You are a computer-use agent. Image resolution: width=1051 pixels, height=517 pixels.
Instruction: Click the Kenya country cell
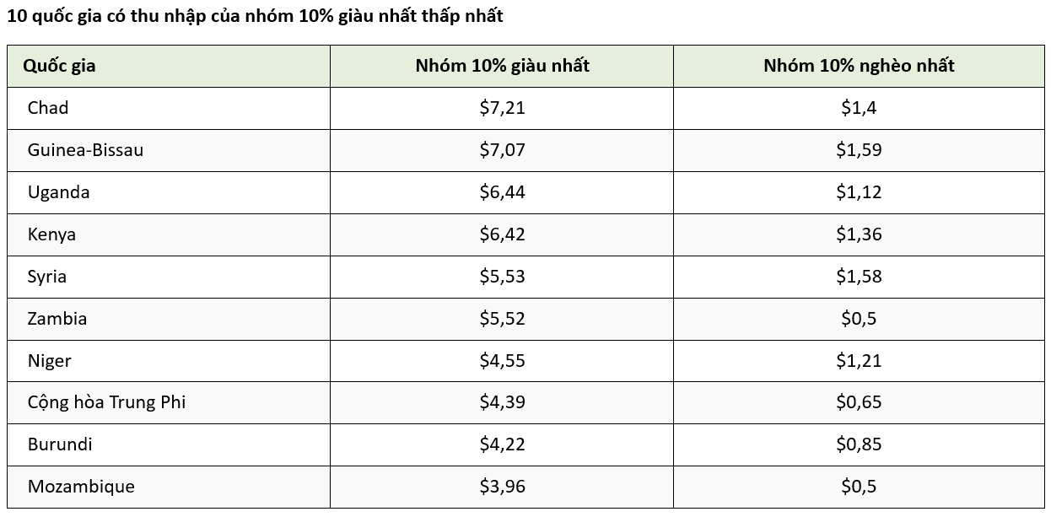pyautogui.click(x=51, y=234)
